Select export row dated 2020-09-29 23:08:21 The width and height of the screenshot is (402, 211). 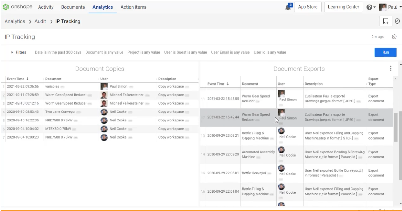point(296,136)
